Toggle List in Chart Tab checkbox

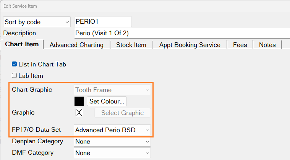15,65
